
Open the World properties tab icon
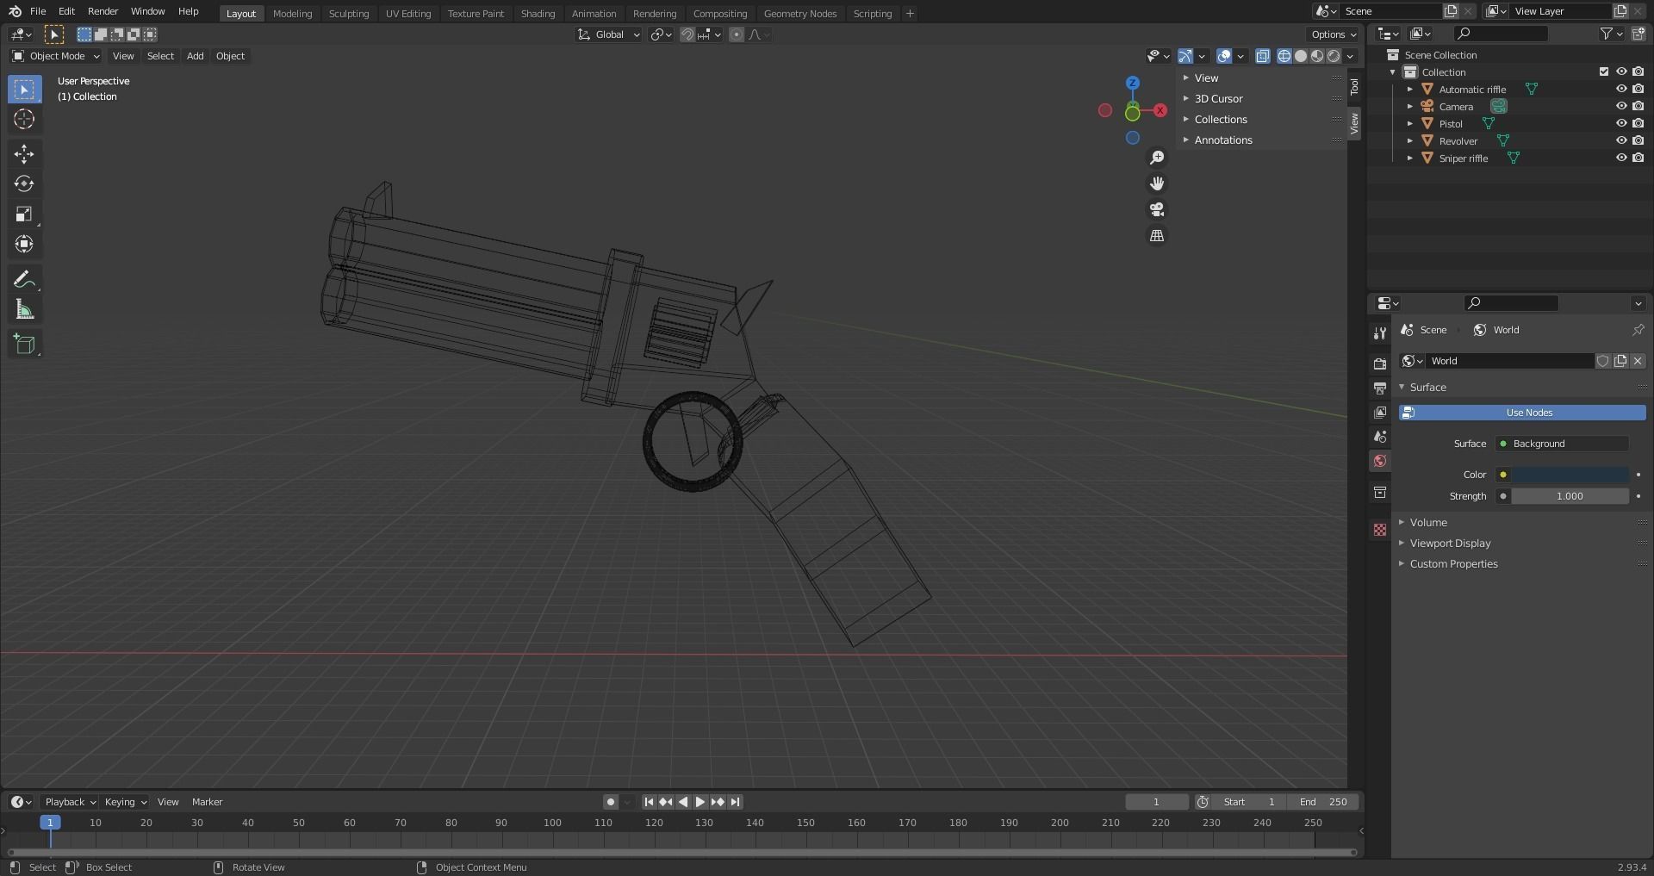[1379, 461]
